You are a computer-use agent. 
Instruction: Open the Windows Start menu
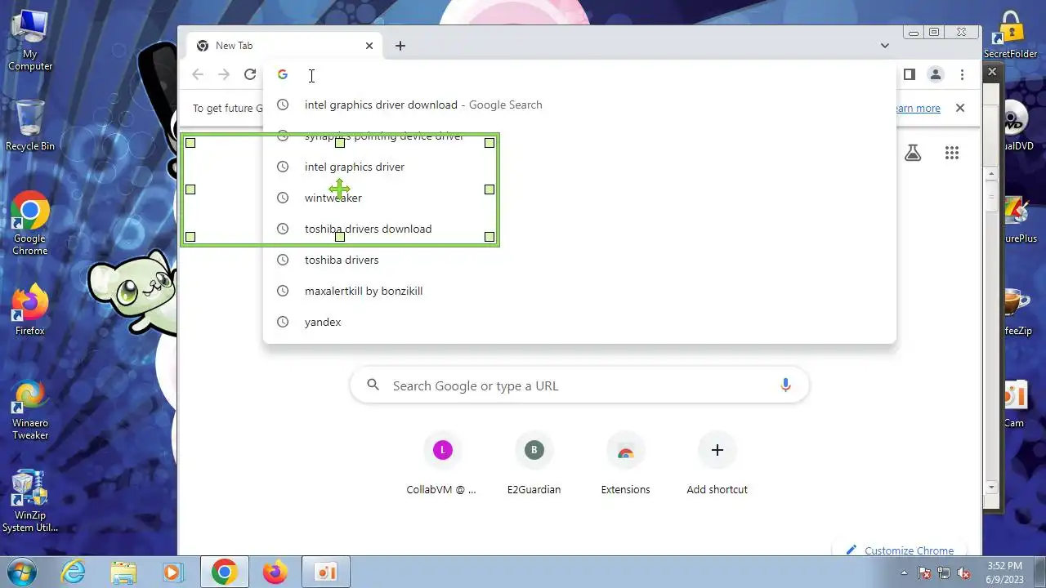click(22, 572)
